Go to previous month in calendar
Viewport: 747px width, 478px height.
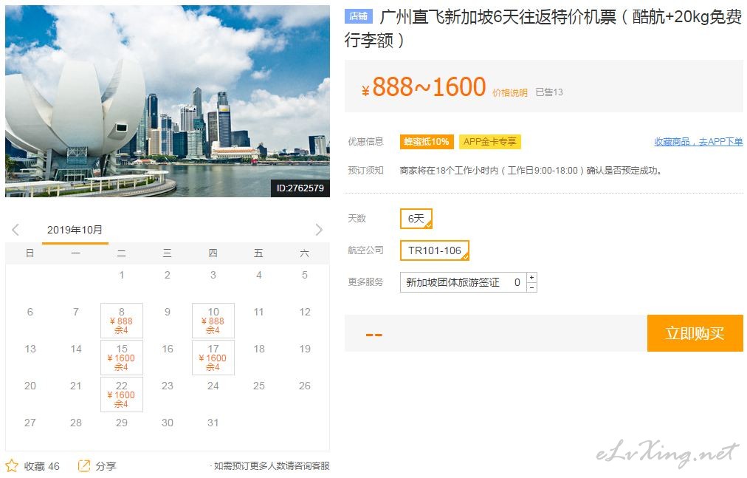coord(16,230)
